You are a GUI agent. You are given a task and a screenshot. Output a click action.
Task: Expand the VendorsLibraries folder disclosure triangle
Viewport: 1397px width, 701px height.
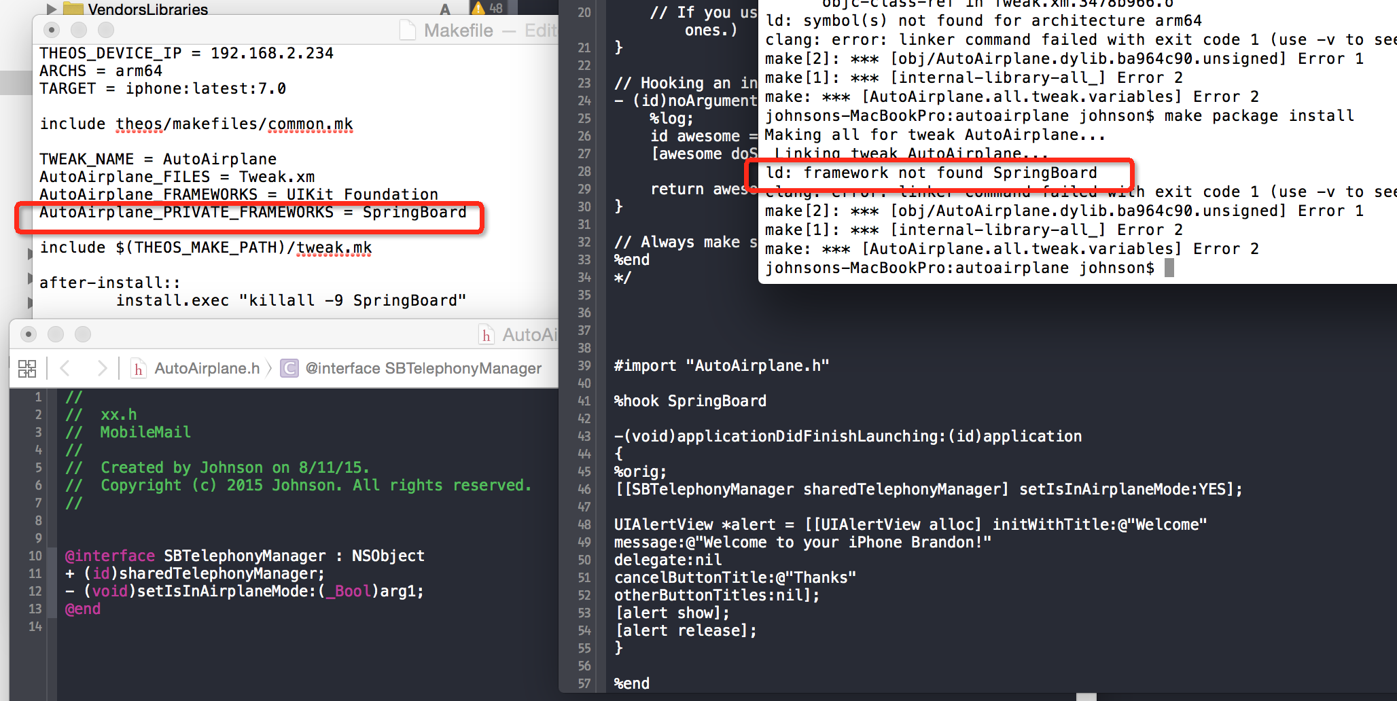point(51,8)
